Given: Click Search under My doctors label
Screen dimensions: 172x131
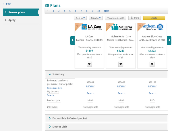Looking at the screenshot, I should (x=51, y=95).
